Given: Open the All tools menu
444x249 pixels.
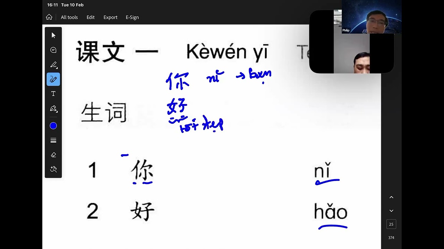Looking at the screenshot, I should [69, 17].
